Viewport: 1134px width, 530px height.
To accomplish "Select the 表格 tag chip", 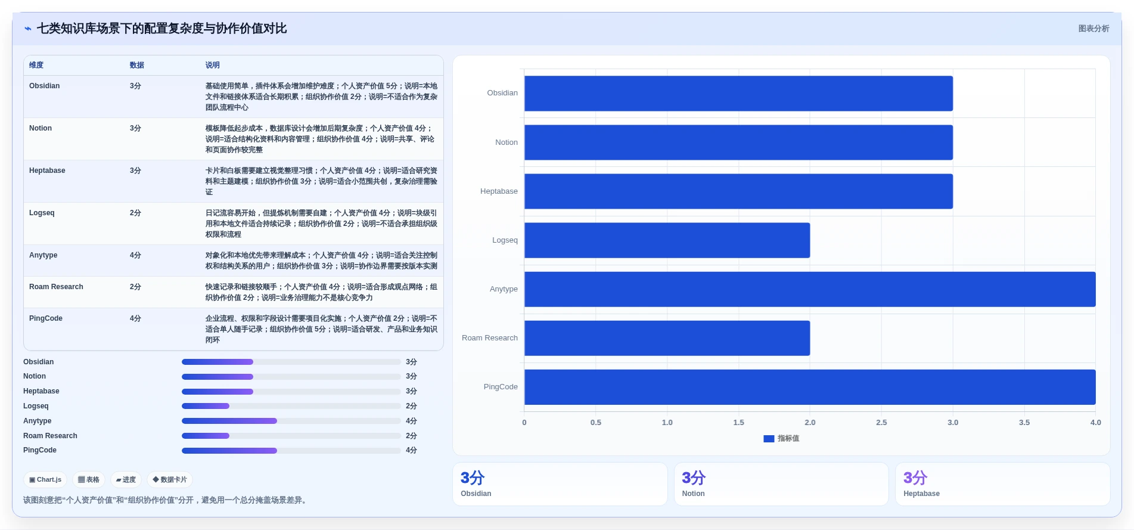I will [x=89, y=479].
